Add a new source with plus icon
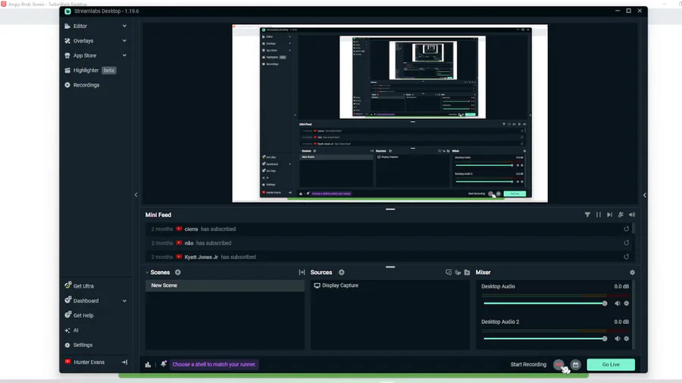682x383 pixels. coord(342,272)
